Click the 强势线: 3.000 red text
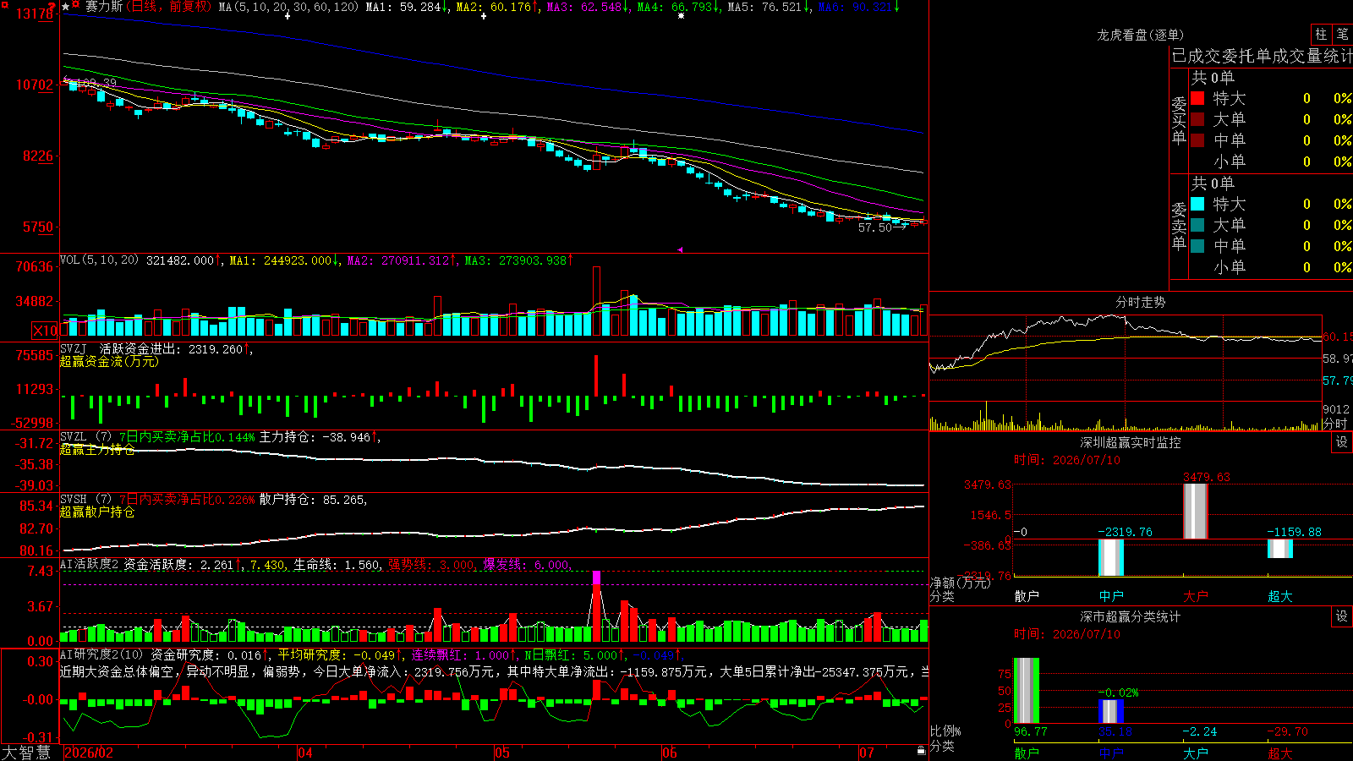This screenshot has width=1353, height=761. point(432,565)
